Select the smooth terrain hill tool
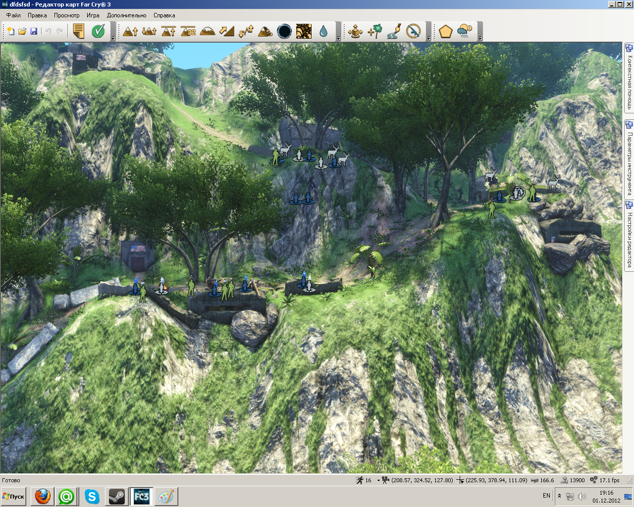The height and width of the screenshot is (507, 634). pos(208,31)
